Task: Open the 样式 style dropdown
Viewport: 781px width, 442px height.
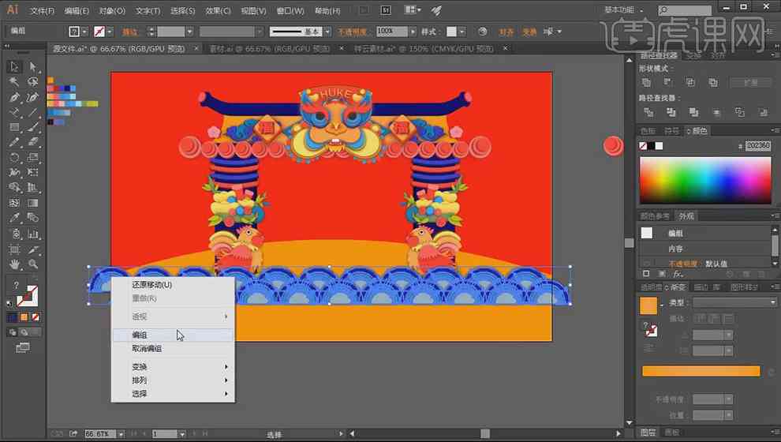Action: click(x=462, y=32)
